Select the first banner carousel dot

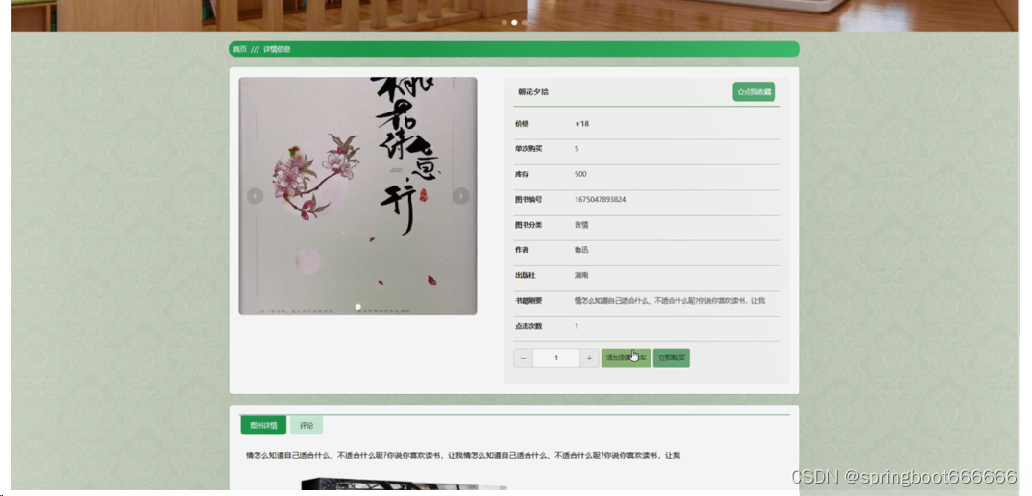504,22
